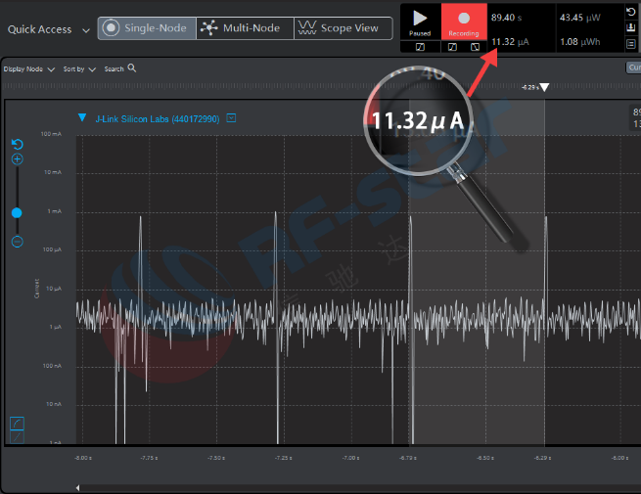The image size is (641, 494).
Task: Toggle the first small box under Recording
Action: click(451, 46)
